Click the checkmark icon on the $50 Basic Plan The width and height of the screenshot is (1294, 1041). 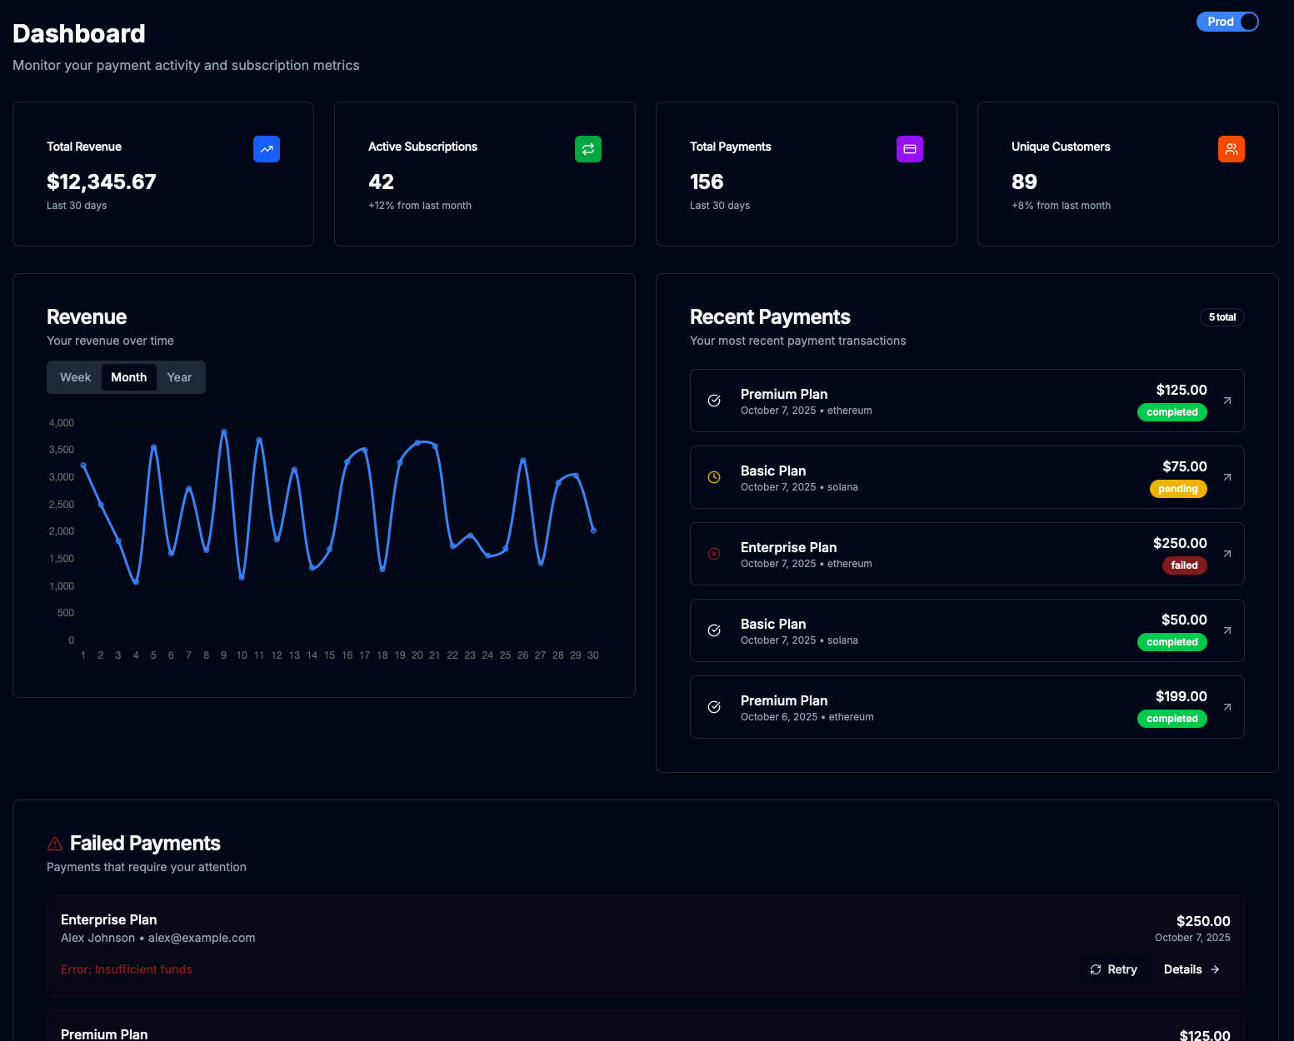714,630
